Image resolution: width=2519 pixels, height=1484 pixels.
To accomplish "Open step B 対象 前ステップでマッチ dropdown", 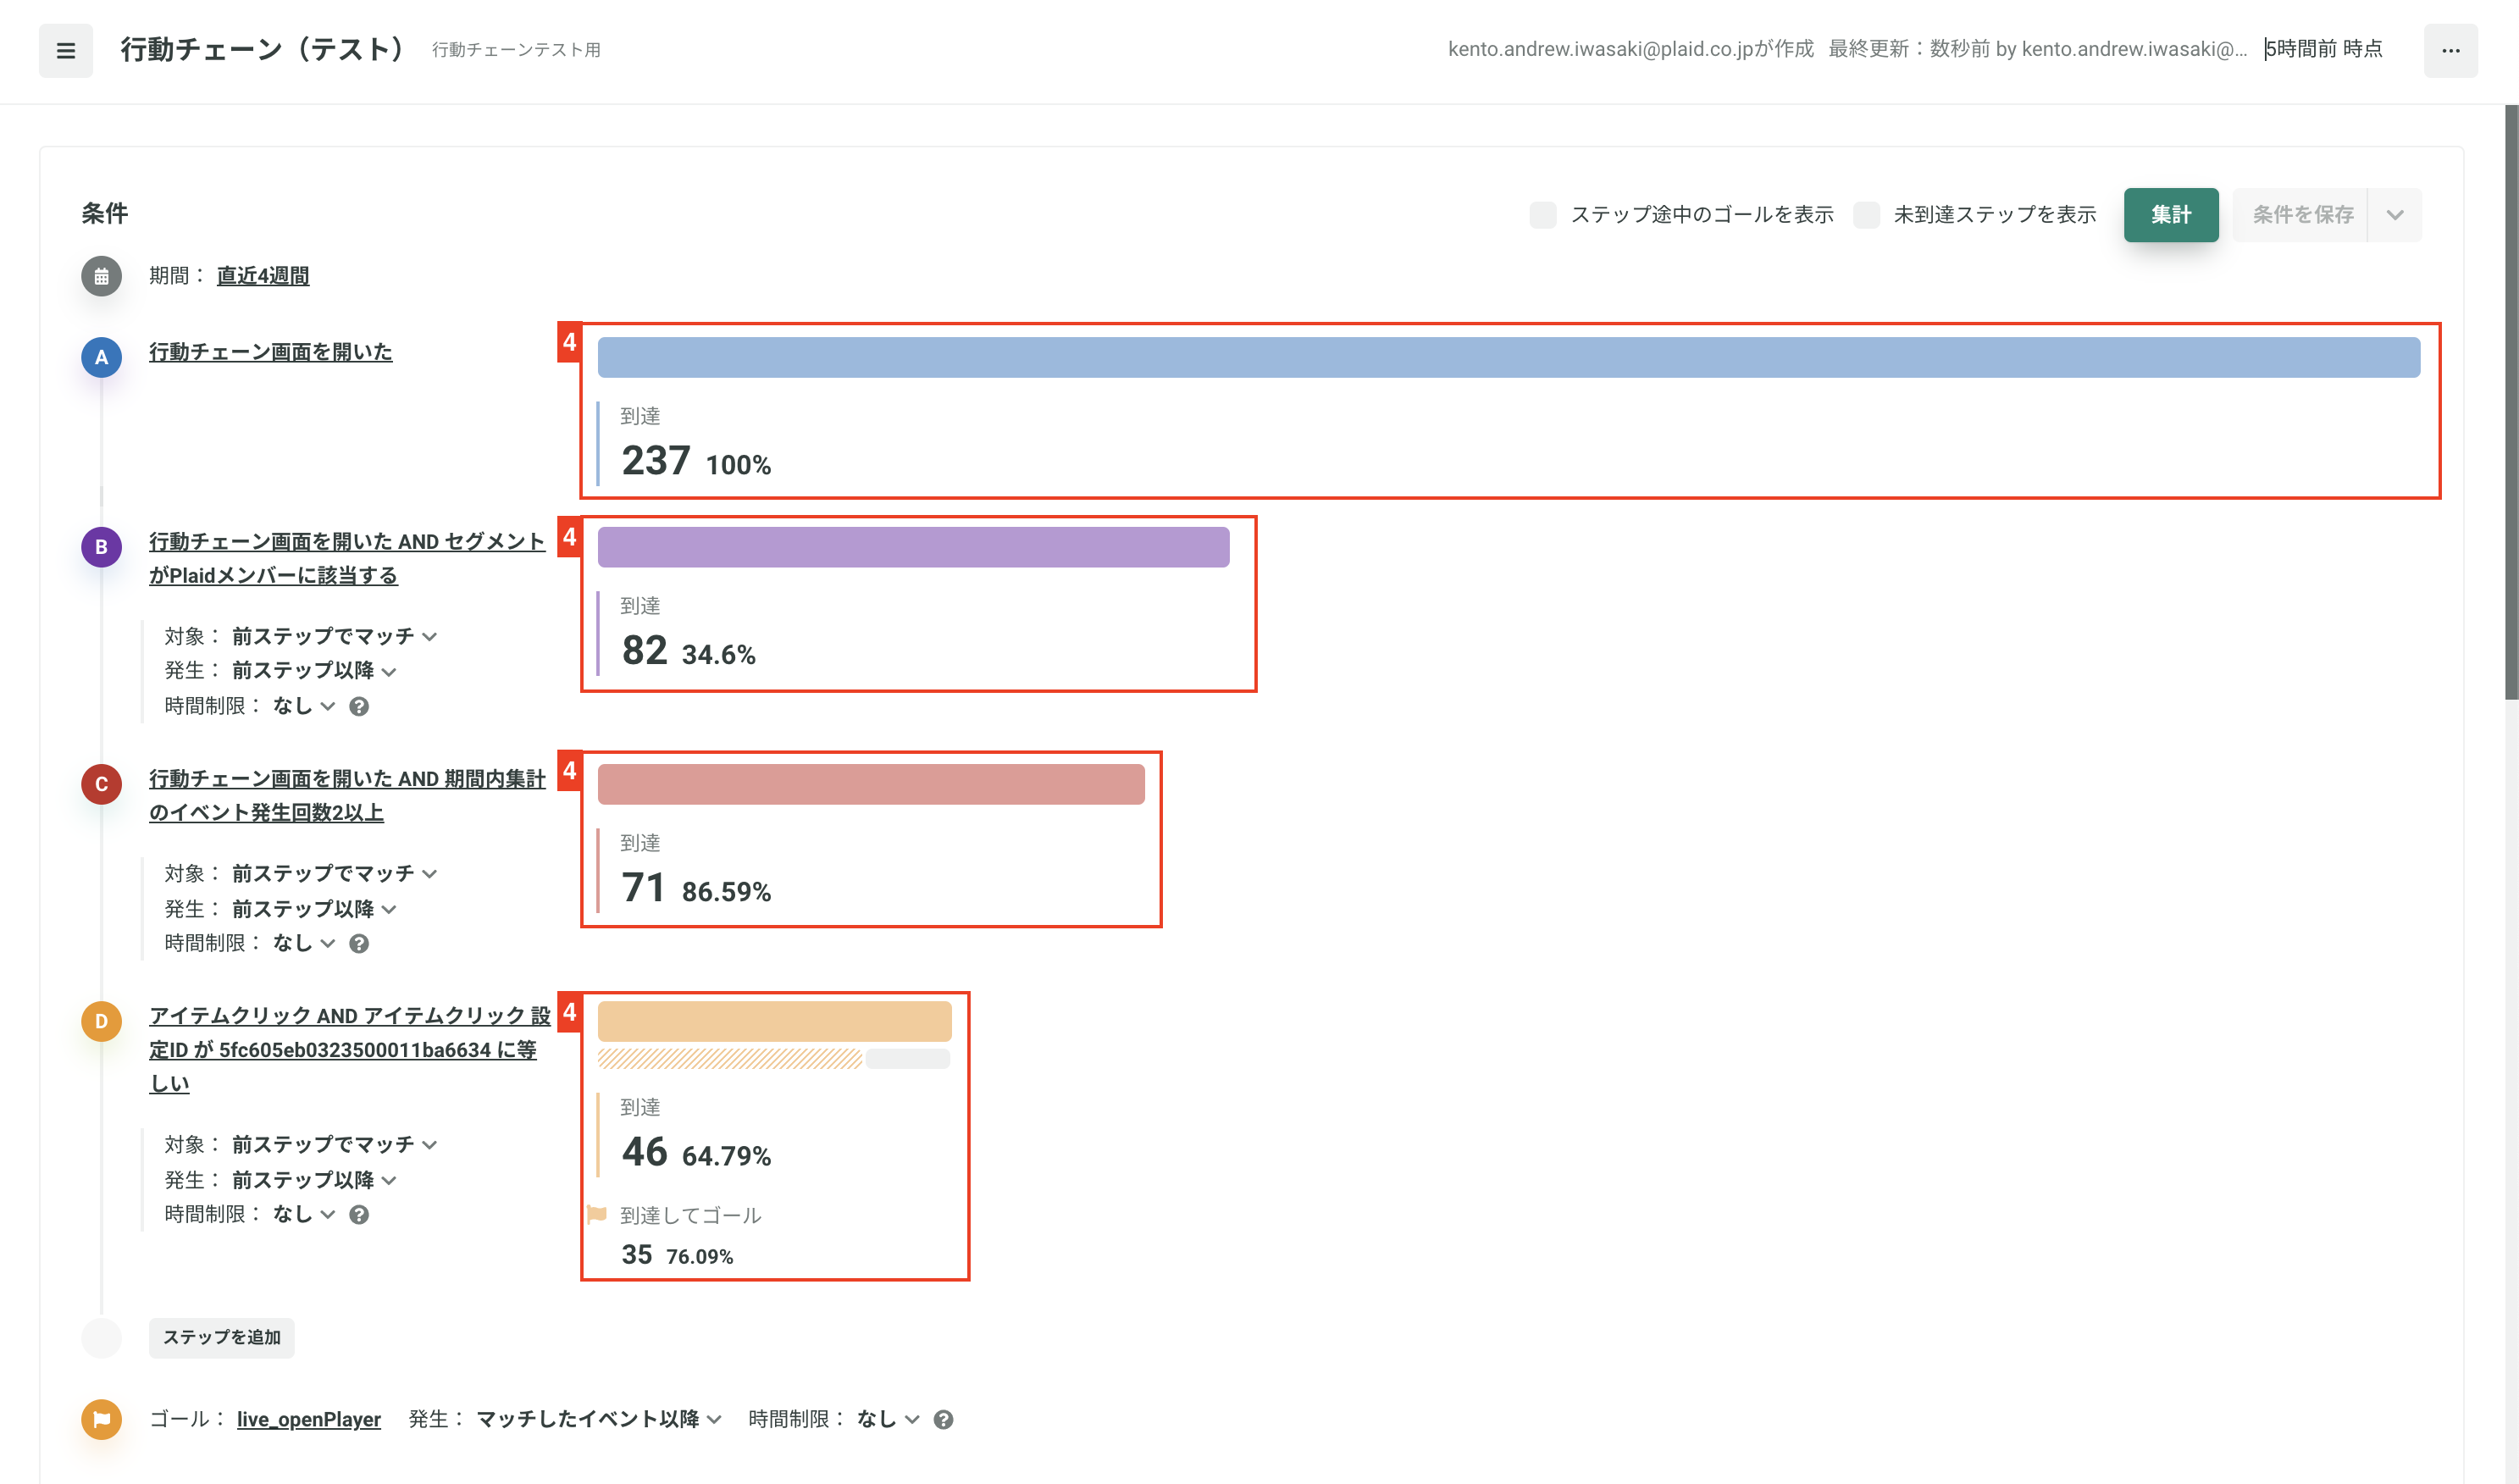I will click(x=335, y=636).
